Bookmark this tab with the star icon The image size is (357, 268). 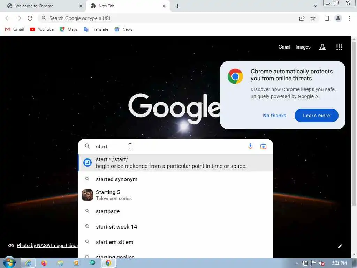coord(313,18)
